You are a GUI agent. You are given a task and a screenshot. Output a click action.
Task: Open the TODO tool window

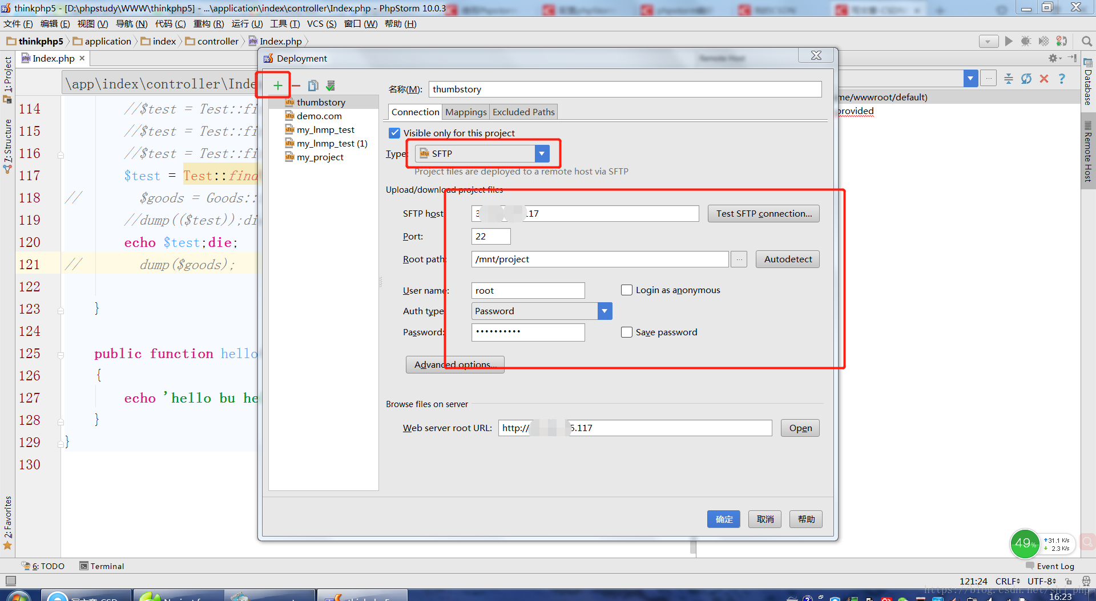(x=43, y=566)
